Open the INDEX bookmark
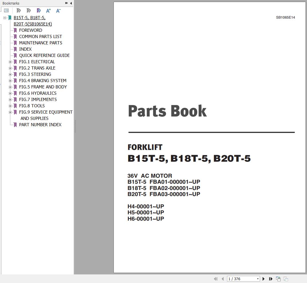 [x=25, y=49]
